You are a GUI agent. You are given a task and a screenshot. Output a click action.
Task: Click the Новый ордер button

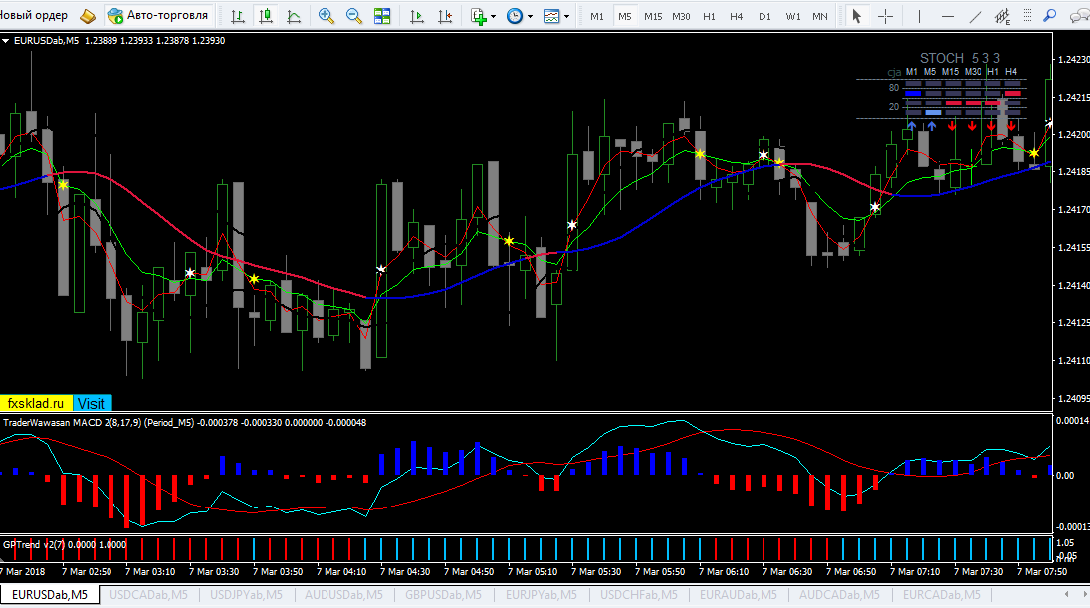click(34, 15)
